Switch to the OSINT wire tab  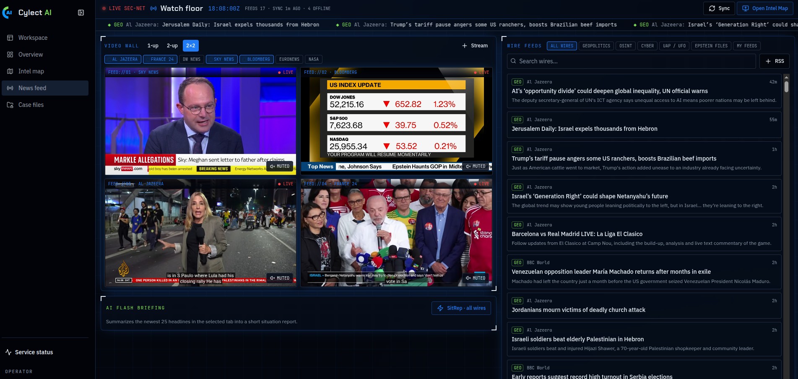[626, 46]
